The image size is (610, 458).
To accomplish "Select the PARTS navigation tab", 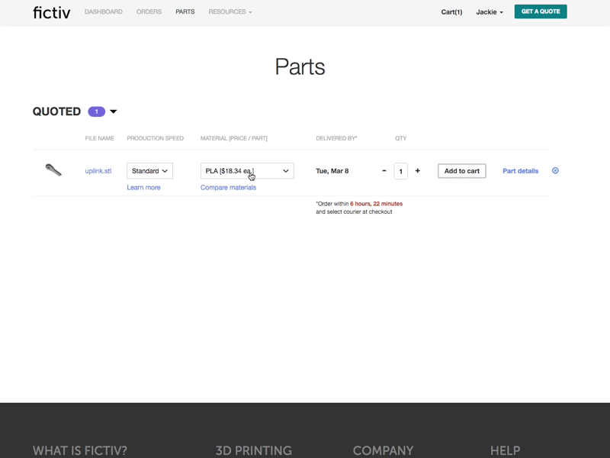I will [185, 11].
